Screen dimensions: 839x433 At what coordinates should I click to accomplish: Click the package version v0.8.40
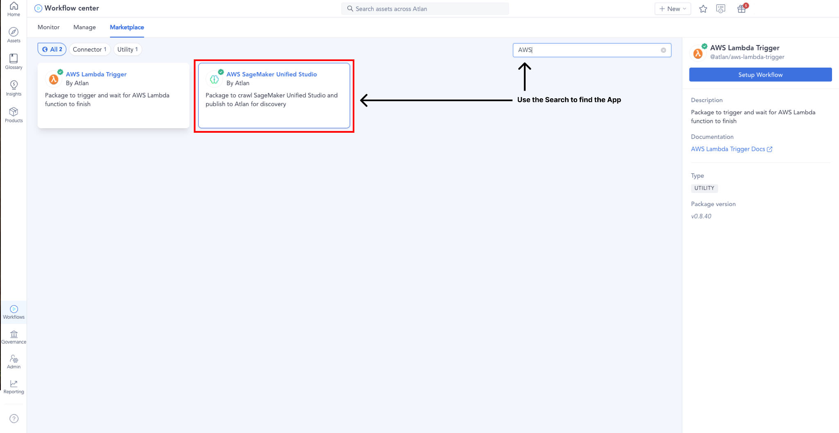pos(701,216)
